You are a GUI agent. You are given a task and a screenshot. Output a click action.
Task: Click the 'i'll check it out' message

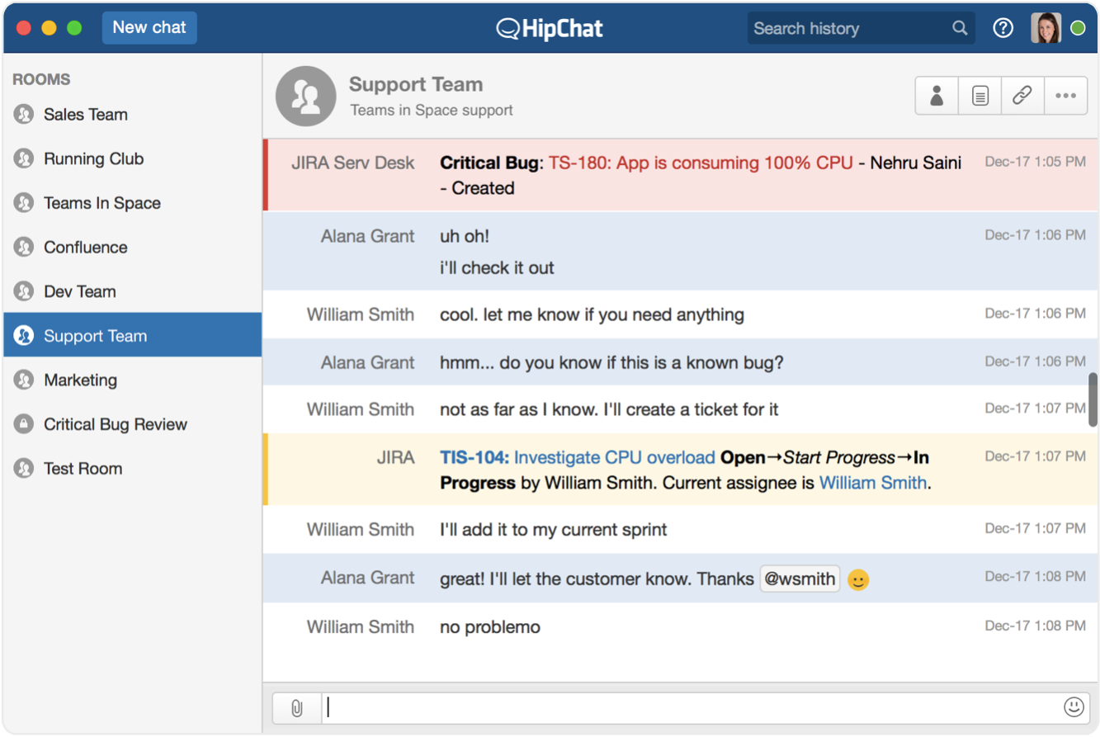tap(497, 268)
